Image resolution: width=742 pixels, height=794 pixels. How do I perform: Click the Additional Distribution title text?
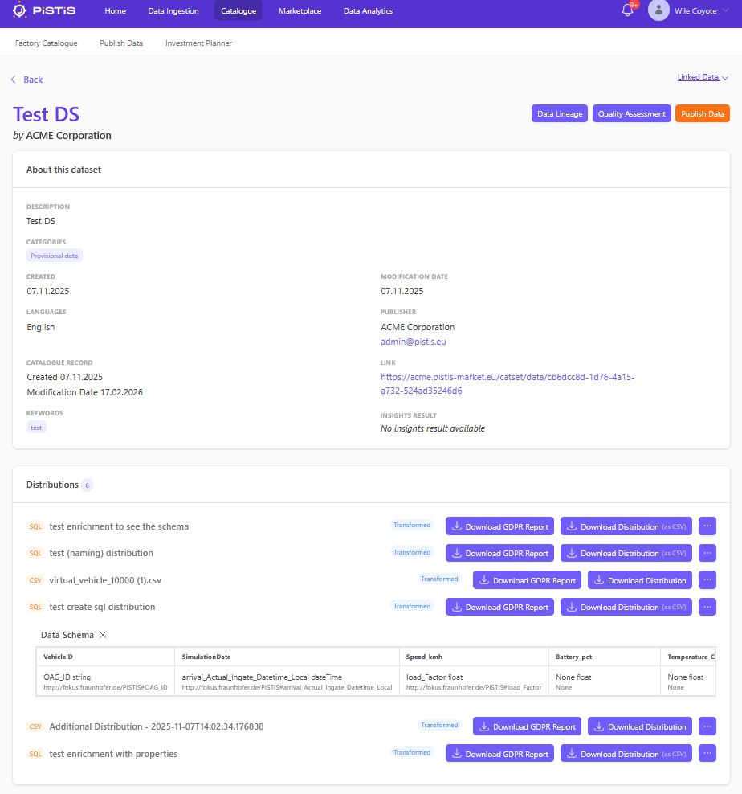(x=157, y=726)
